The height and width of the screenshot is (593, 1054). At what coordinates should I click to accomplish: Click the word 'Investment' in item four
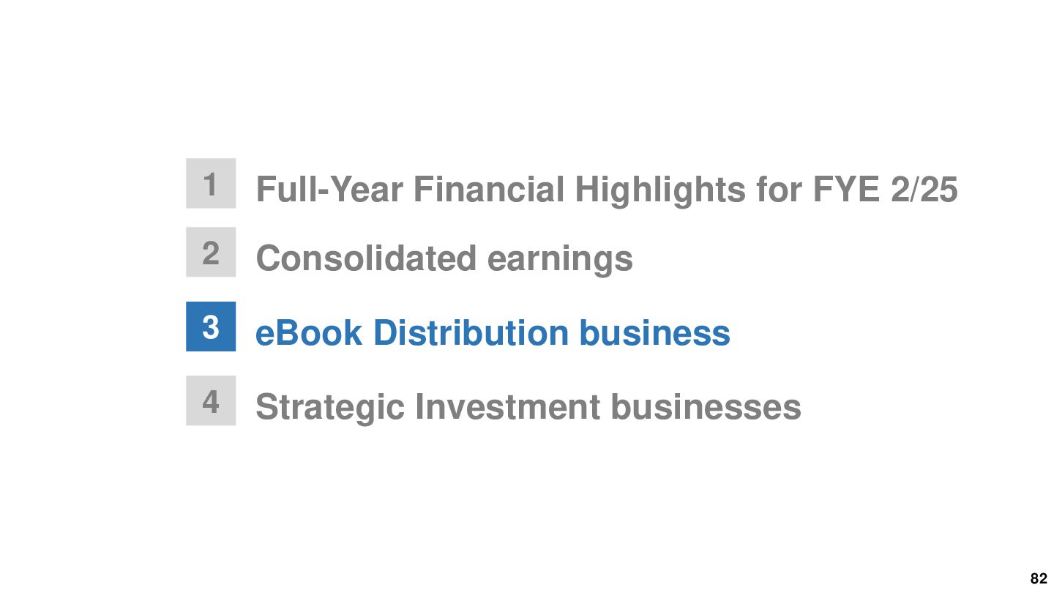pos(507,407)
